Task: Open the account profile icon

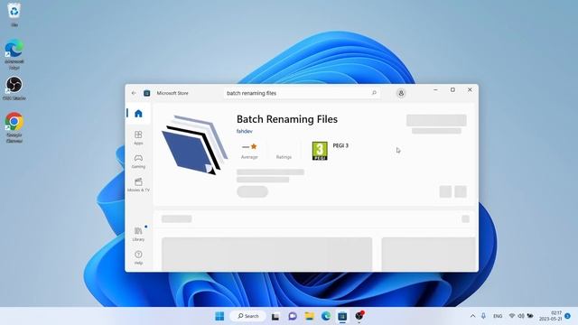Action: coord(401,93)
